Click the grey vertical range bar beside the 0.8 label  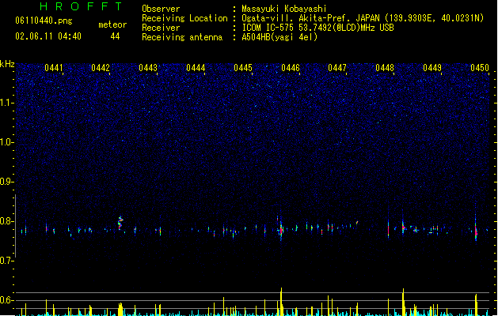click(15, 225)
